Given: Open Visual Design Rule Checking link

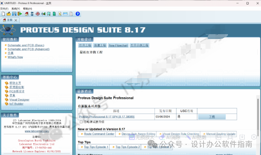Looking at the screenshot, I should pos(181,134).
